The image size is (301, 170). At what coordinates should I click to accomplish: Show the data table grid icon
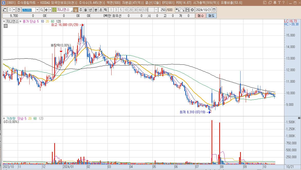6,26
